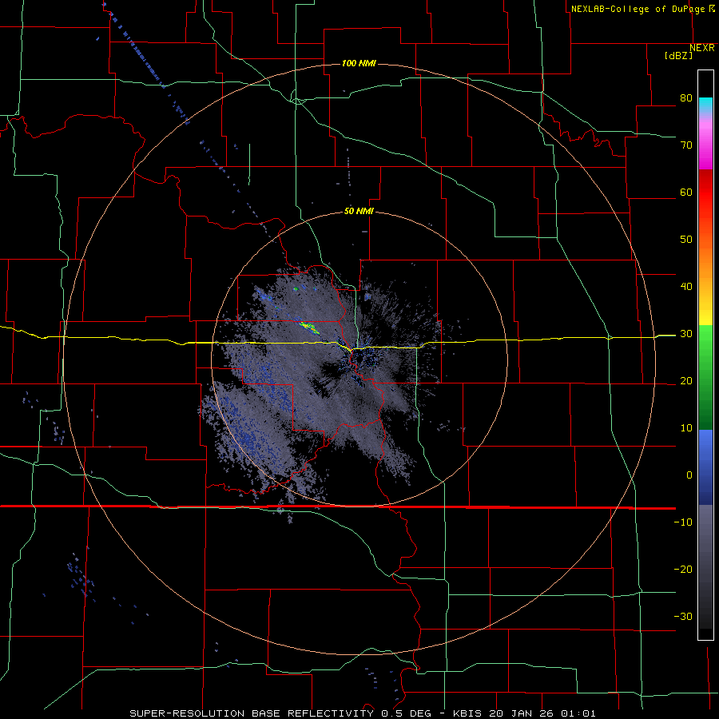Viewport: 719px width, 719px height.
Task: Click the 60 value on the dBZ scale
Action: 686,192
